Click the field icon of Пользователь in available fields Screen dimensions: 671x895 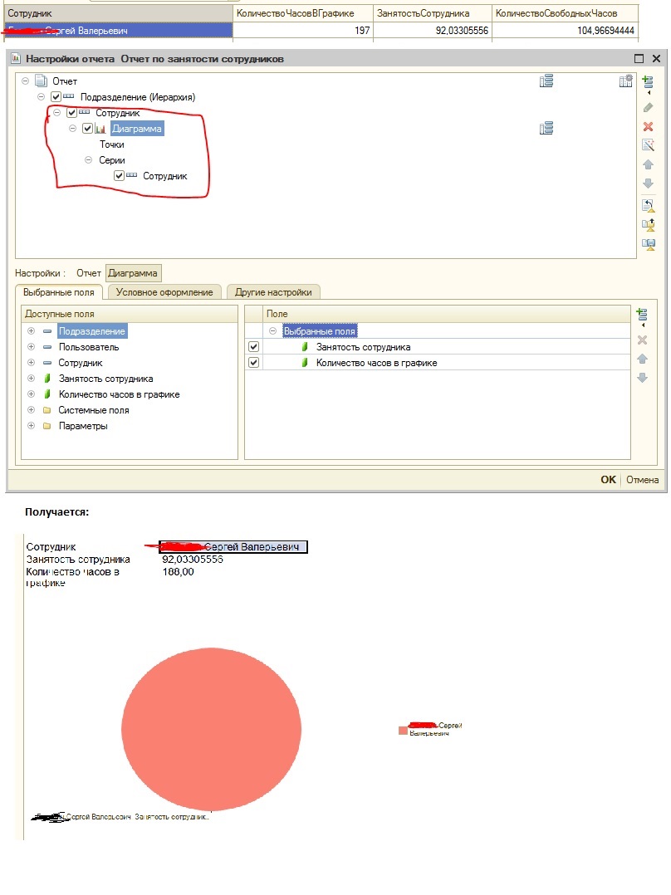(47, 347)
